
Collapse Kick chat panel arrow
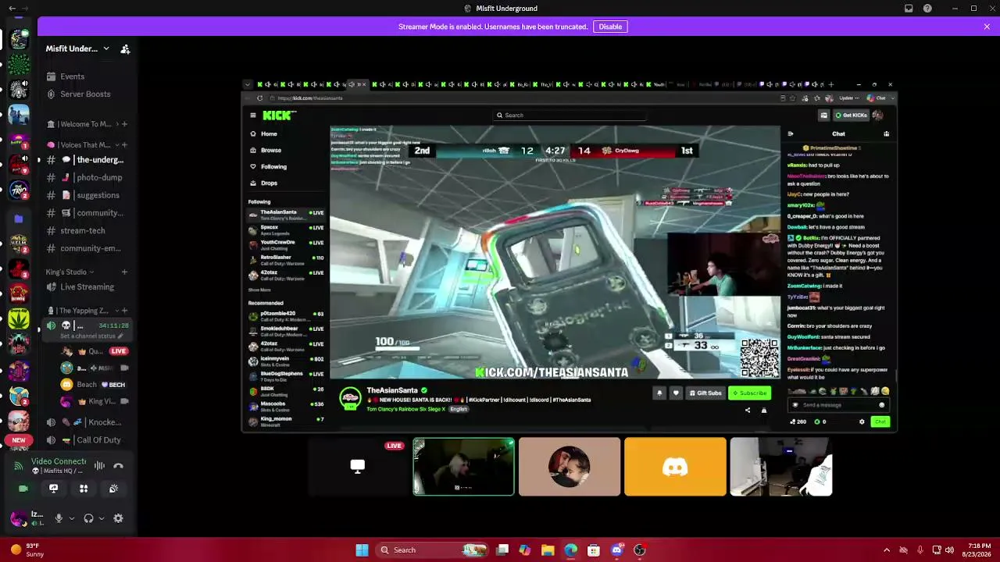(x=791, y=134)
